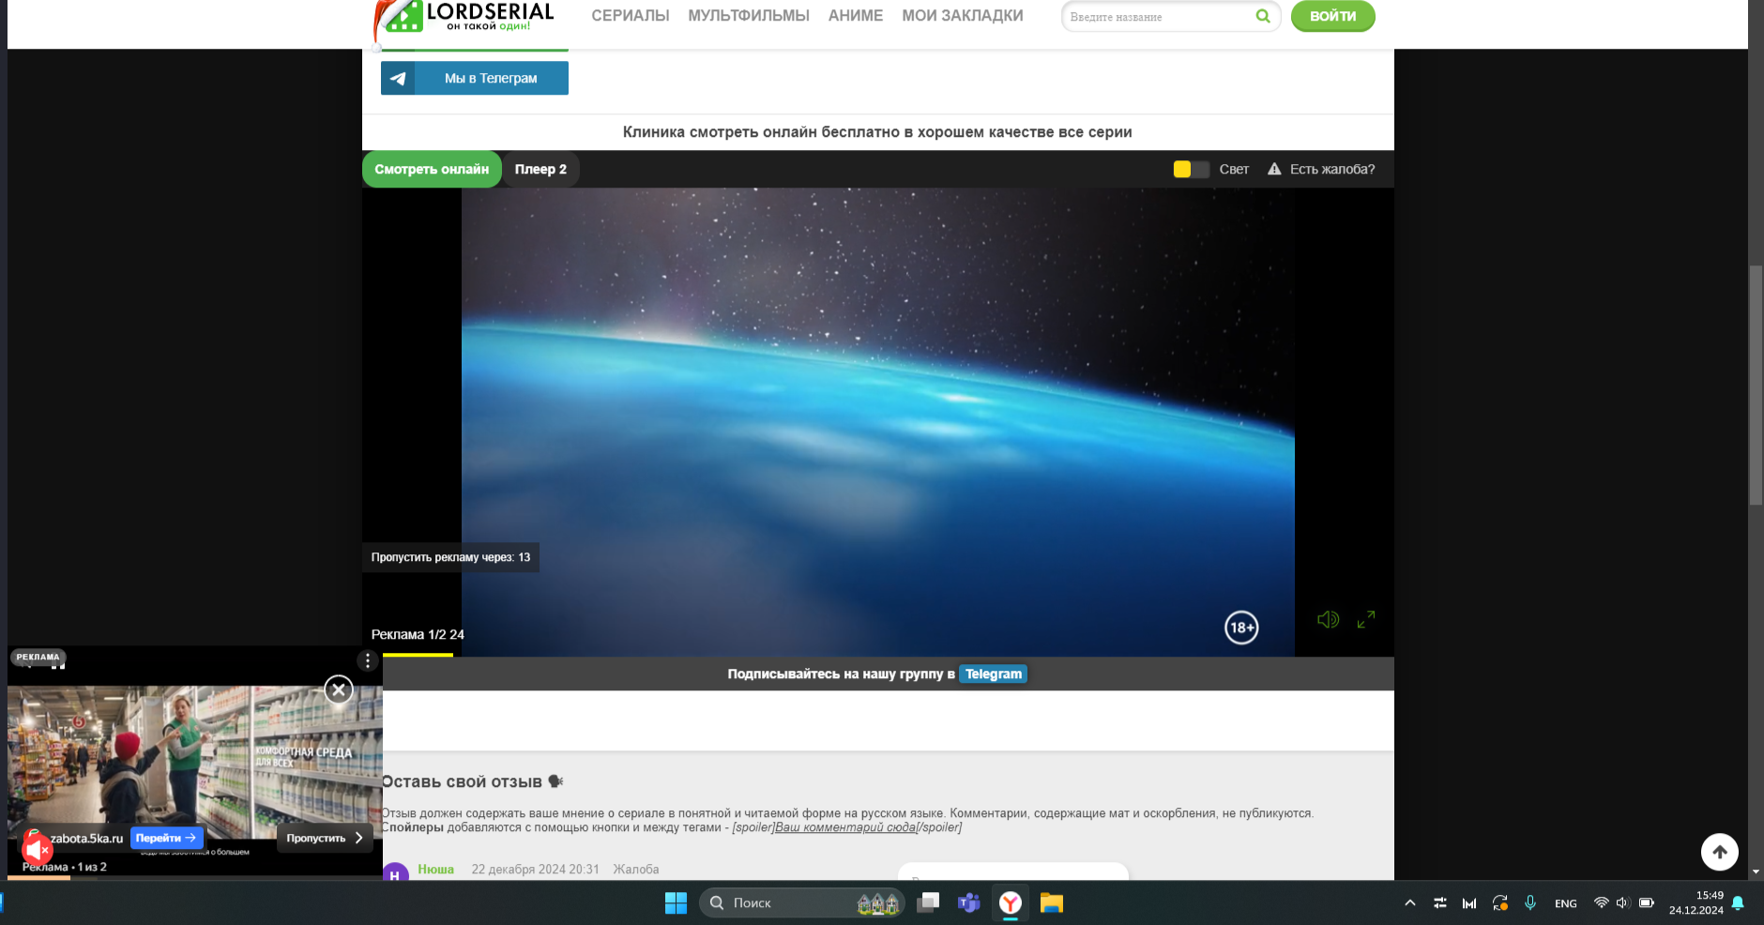Enter fullscreen with player expand icon
1764x925 pixels.
pos(1366,619)
